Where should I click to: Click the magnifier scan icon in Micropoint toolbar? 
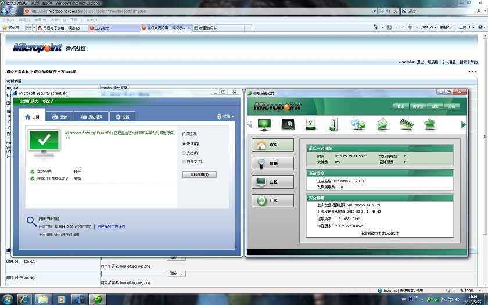coord(288,124)
